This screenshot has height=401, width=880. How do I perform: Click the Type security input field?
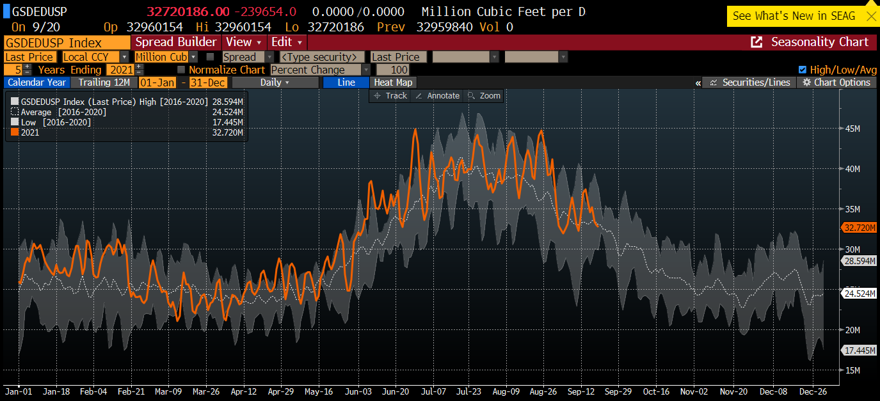[x=322, y=57]
